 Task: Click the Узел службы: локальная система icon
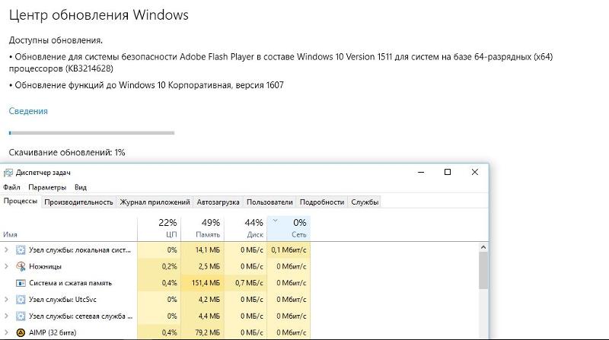pos(21,250)
